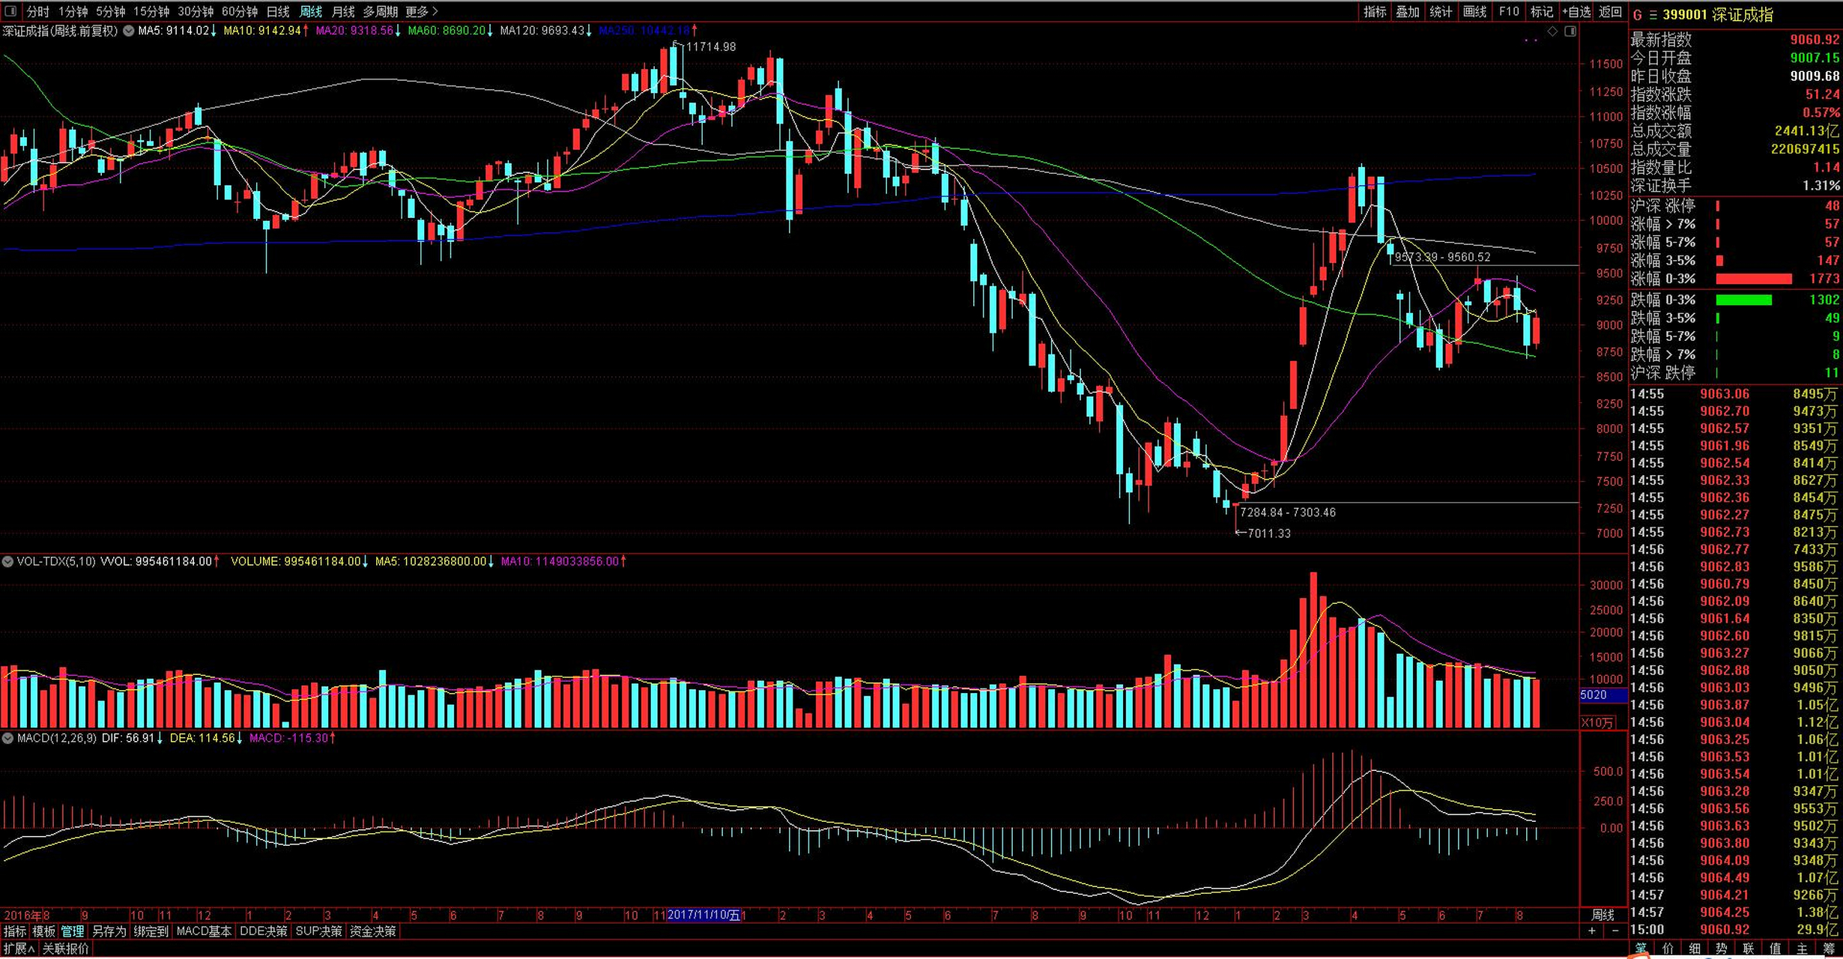
Task: Click the 11714.98 high price label
Action: click(x=711, y=46)
